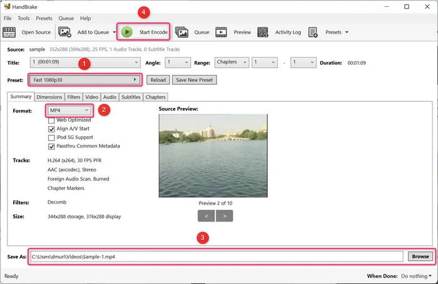This screenshot has height=284, width=438.
Task: Open the File menu
Action: tap(8, 18)
